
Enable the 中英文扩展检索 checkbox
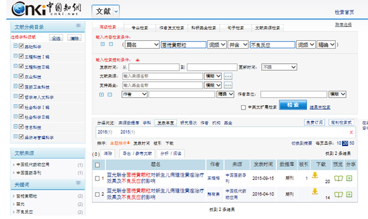click(x=243, y=107)
